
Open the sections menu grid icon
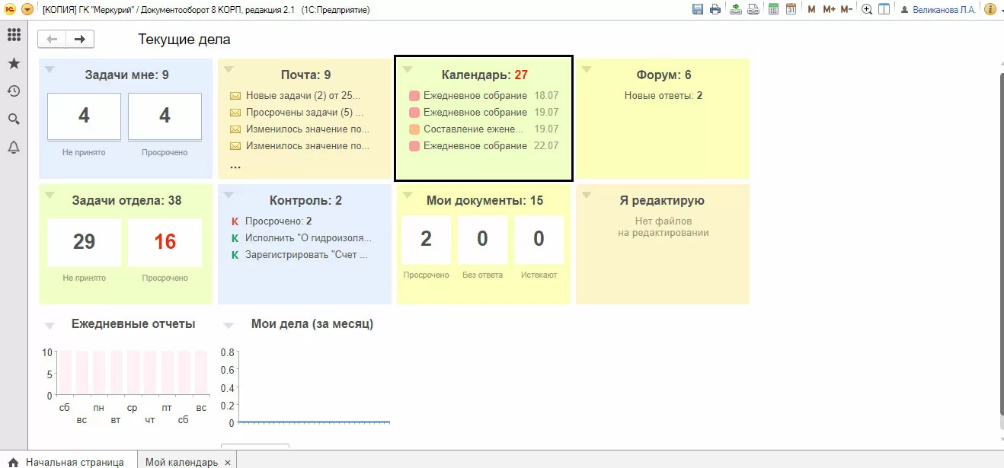point(14,35)
